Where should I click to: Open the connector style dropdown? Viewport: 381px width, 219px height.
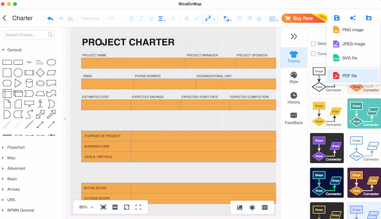pos(210,19)
